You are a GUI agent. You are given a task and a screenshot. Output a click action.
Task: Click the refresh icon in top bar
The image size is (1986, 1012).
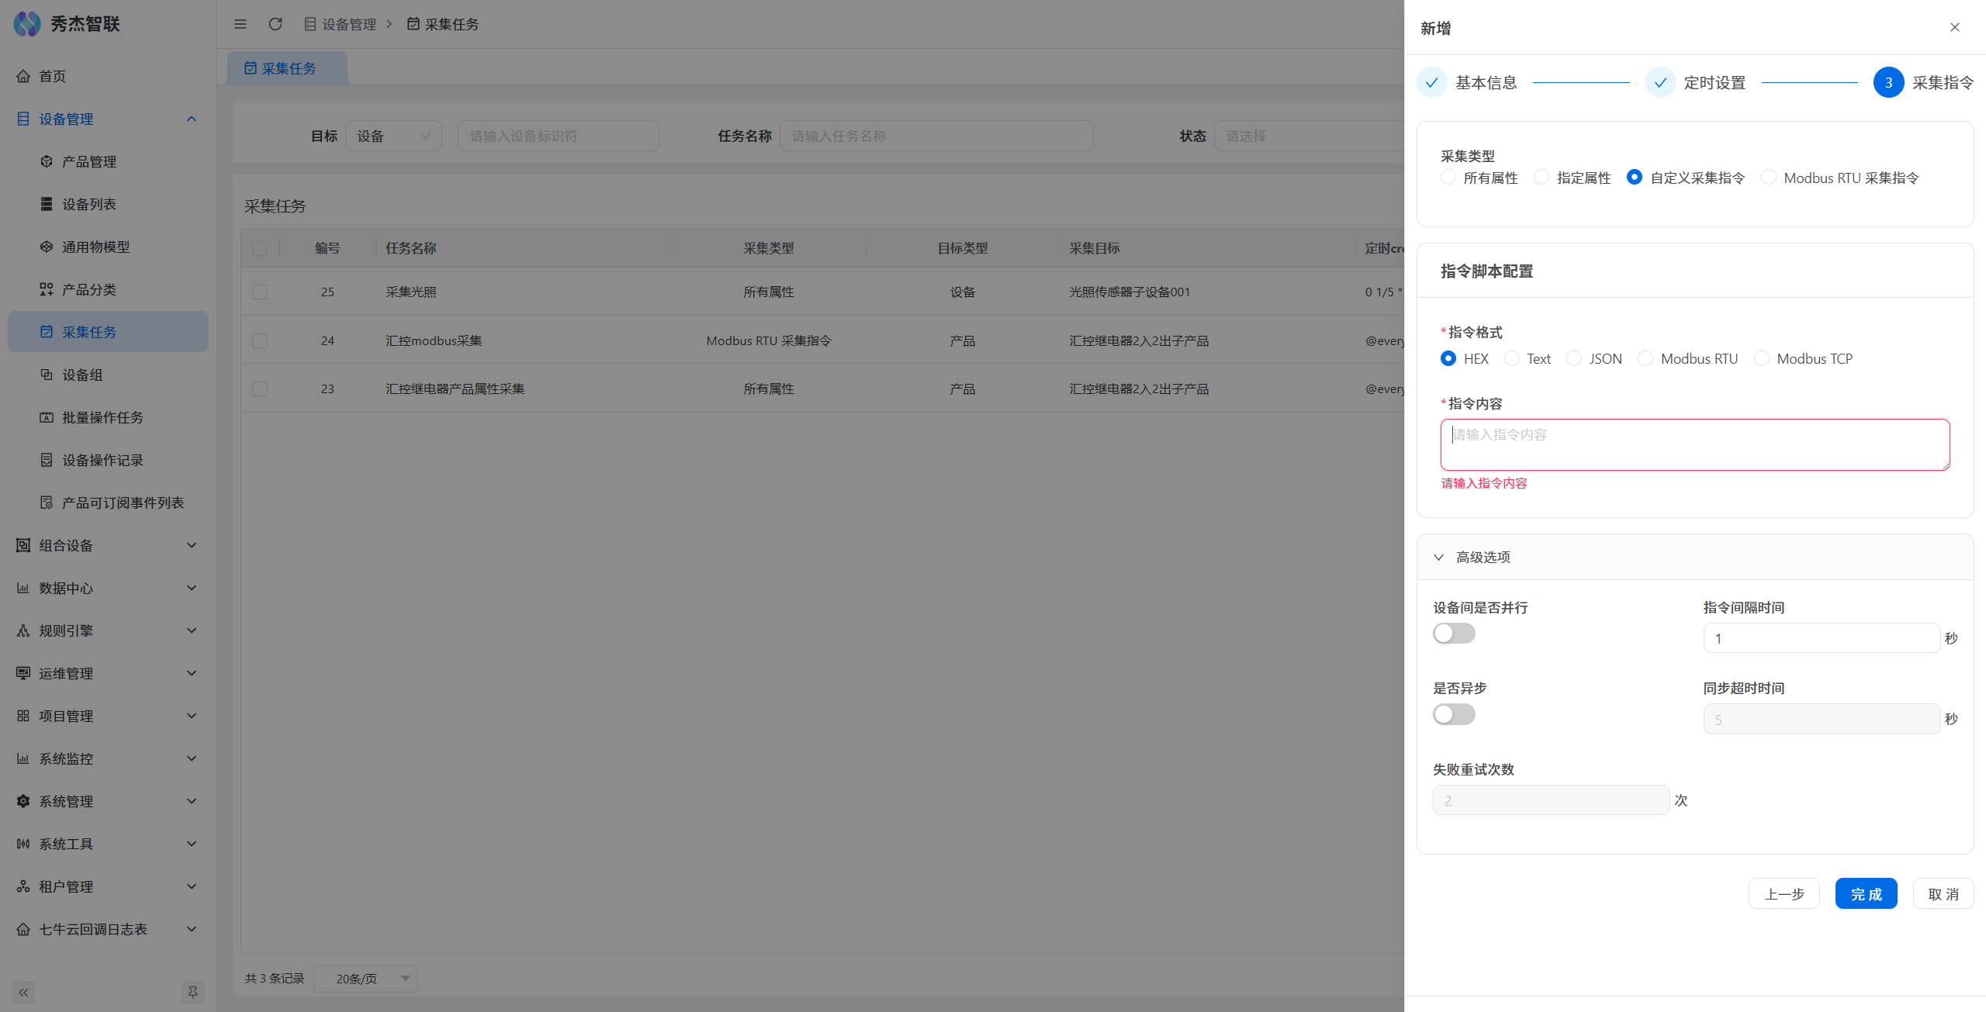tap(275, 24)
